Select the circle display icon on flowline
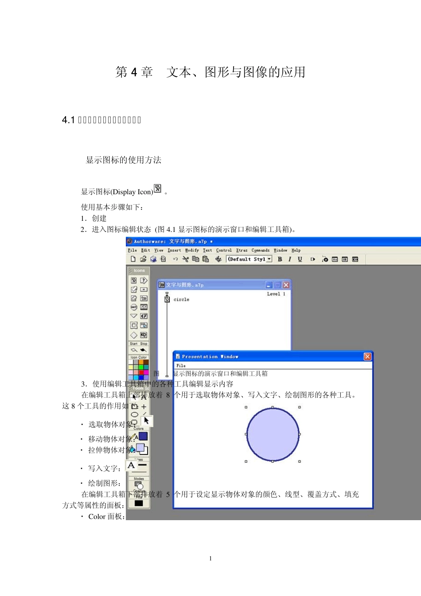The image size is (421, 596). [167, 299]
